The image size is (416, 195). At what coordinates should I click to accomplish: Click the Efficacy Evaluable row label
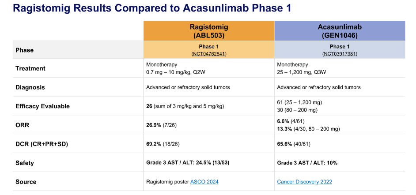(x=42, y=106)
